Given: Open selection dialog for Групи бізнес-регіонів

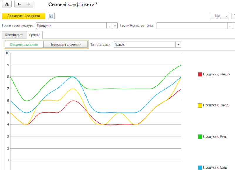Looking at the screenshot, I should [x=230, y=26].
